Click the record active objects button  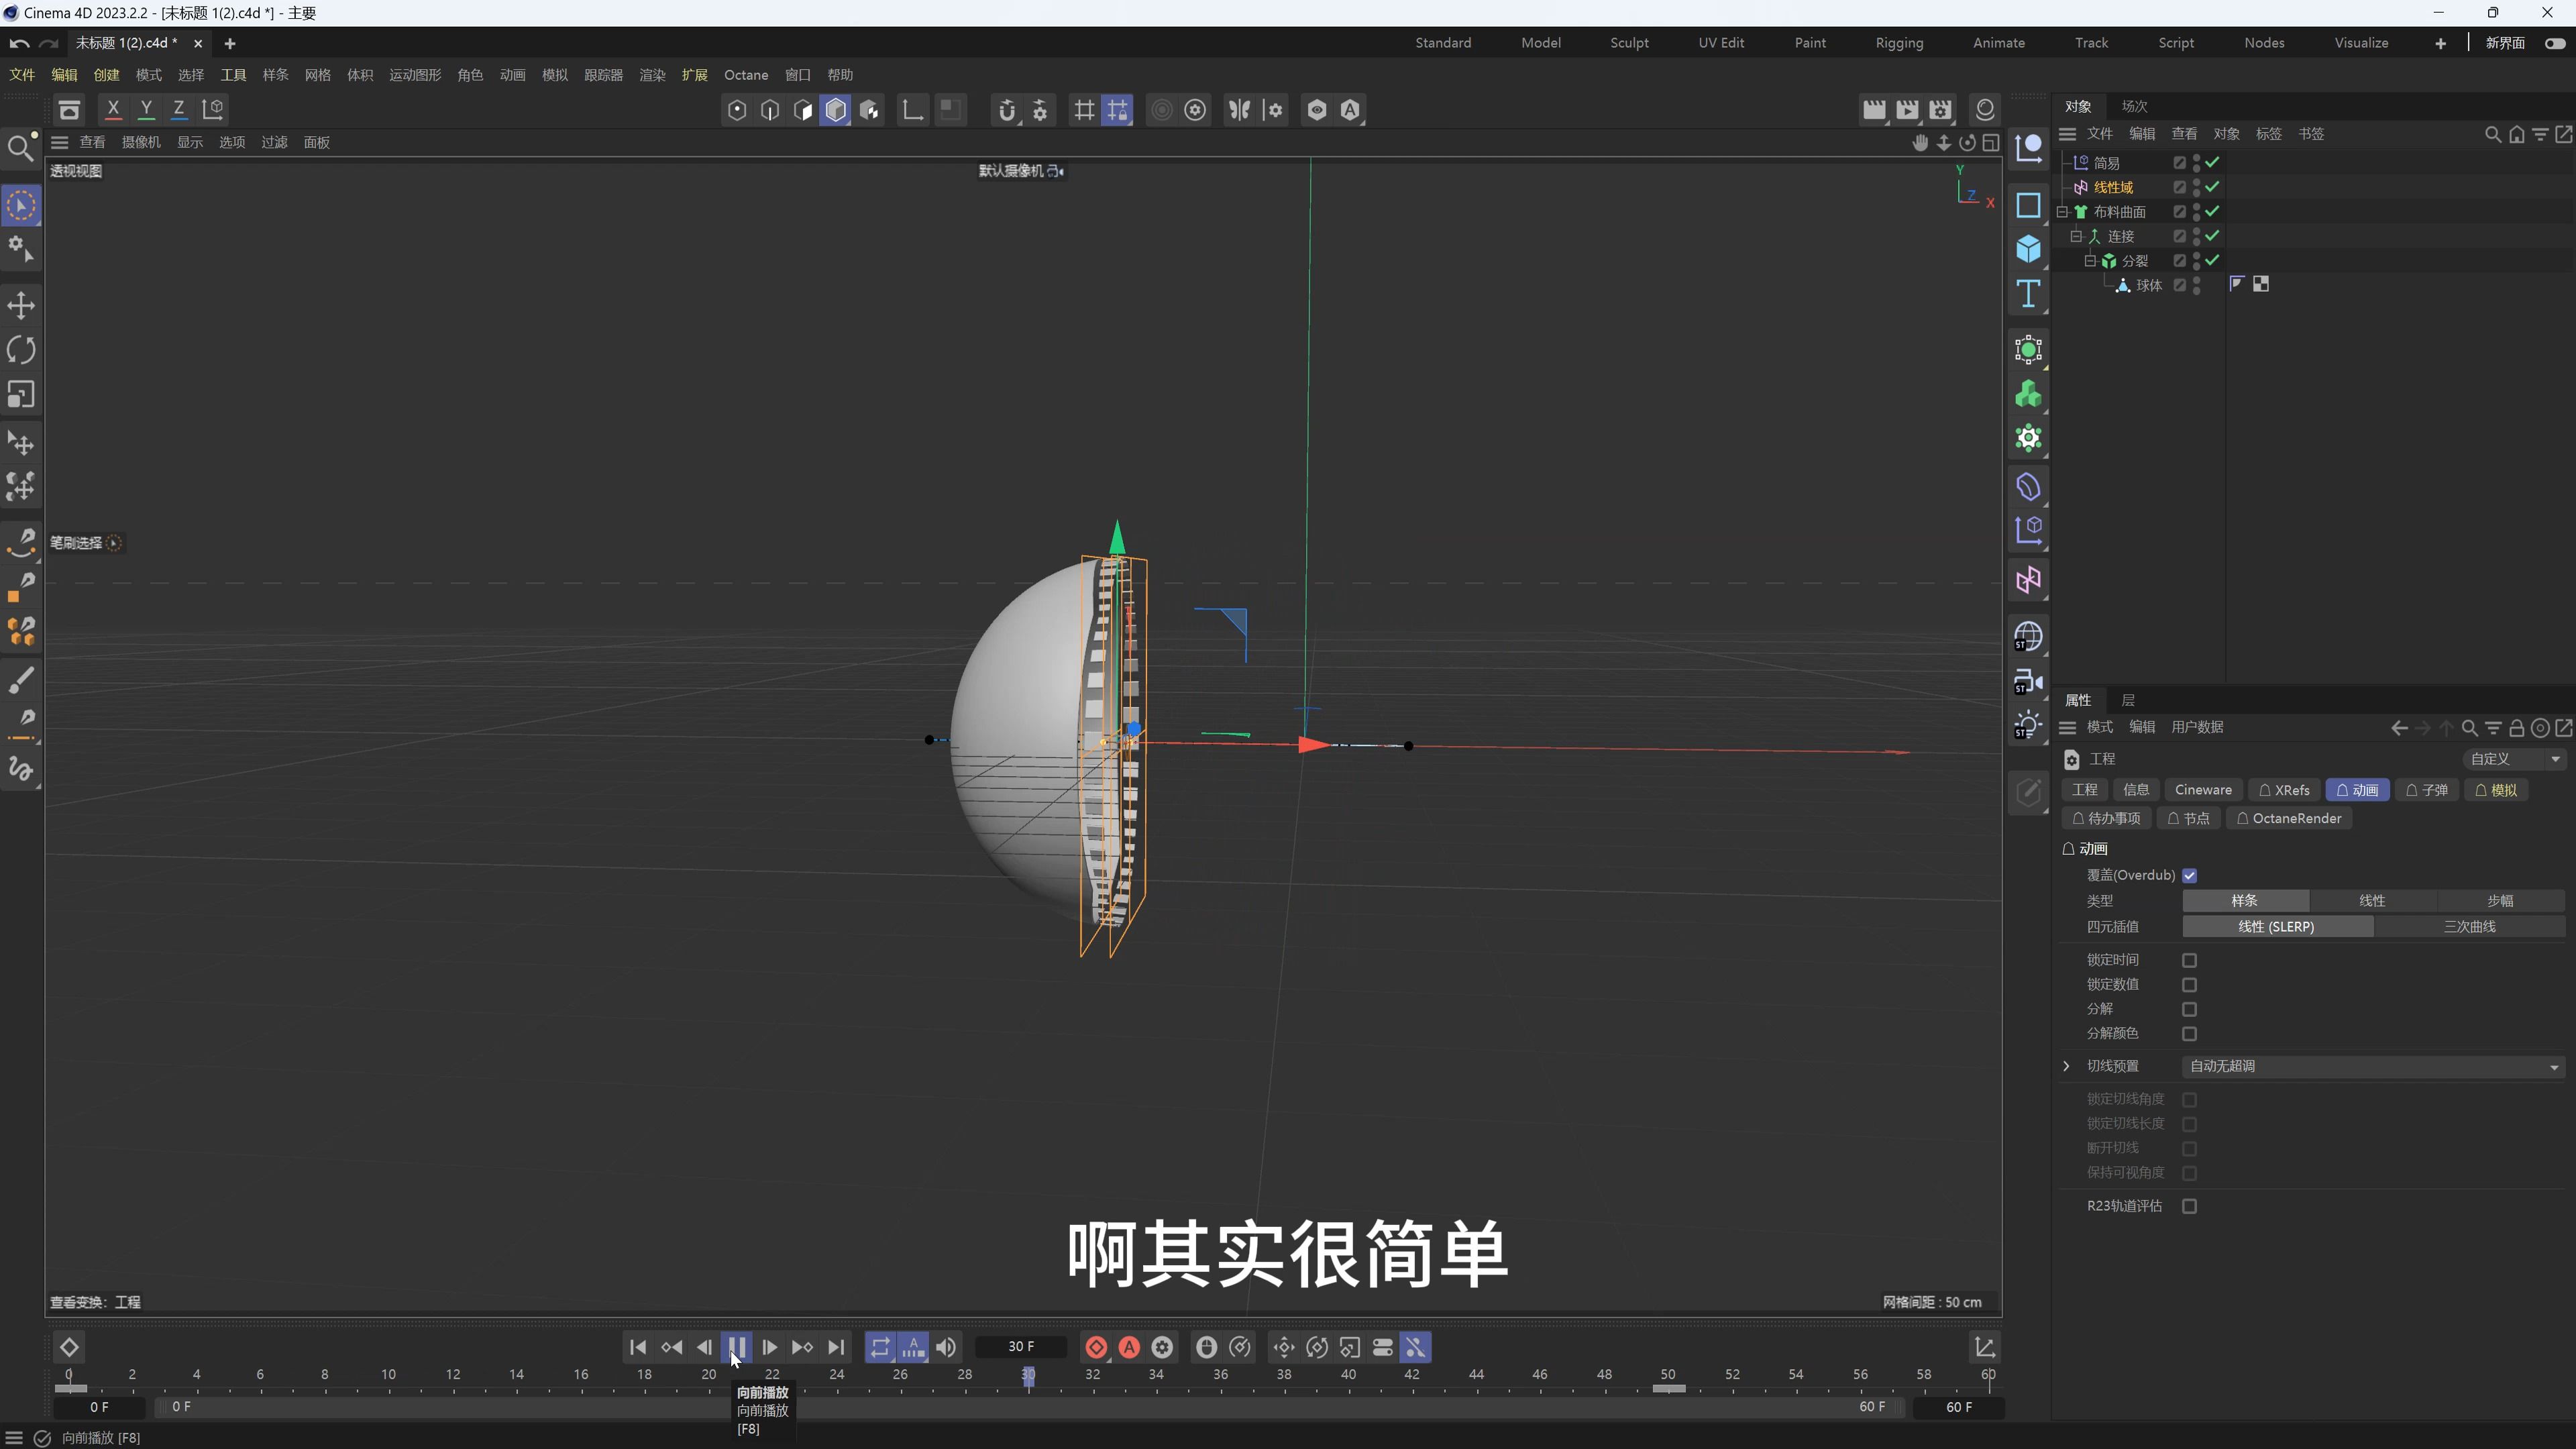[x=1096, y=1347]
